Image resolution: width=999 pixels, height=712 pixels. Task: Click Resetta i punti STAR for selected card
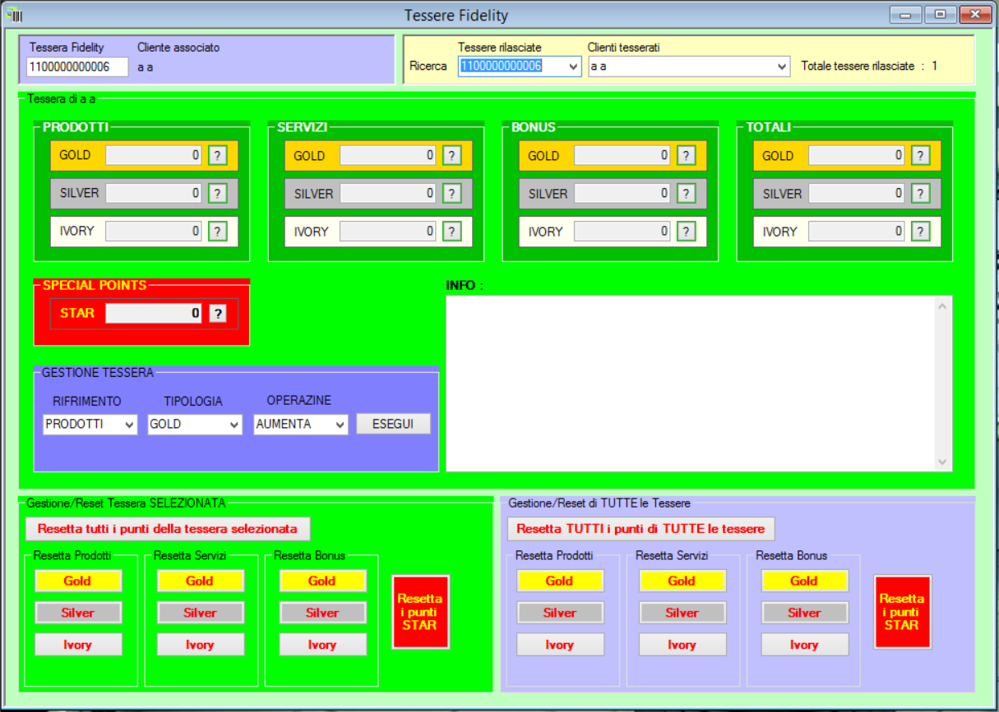[420, 612]
